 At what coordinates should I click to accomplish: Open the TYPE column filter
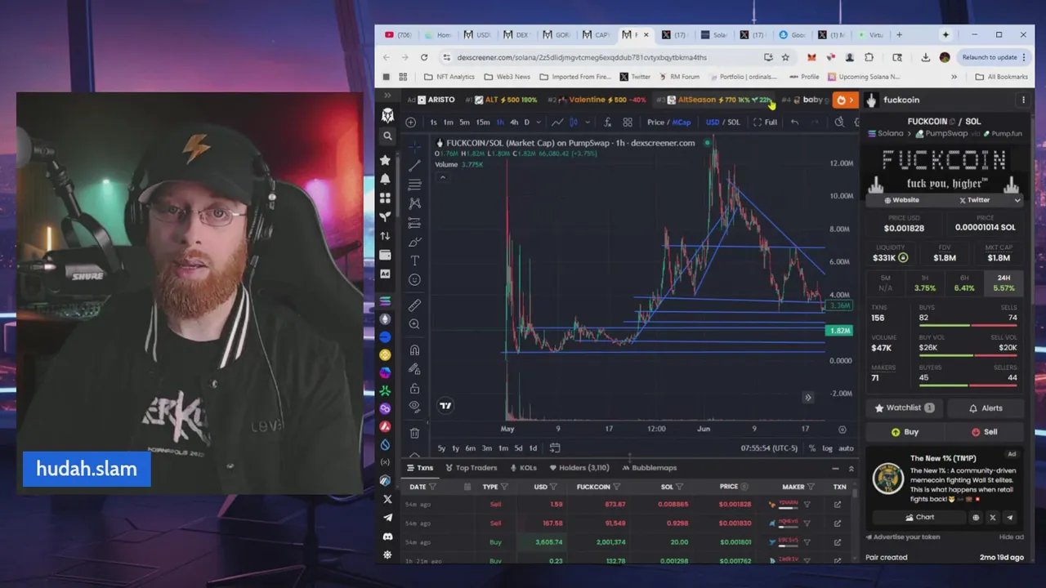[504, 487]
